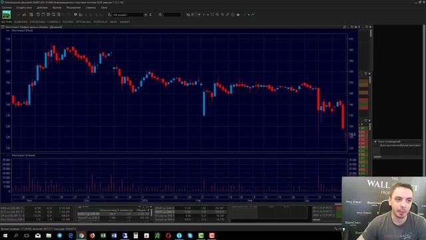
Task: Open Skype from the taskbar
Action: (x=190, y=235)
